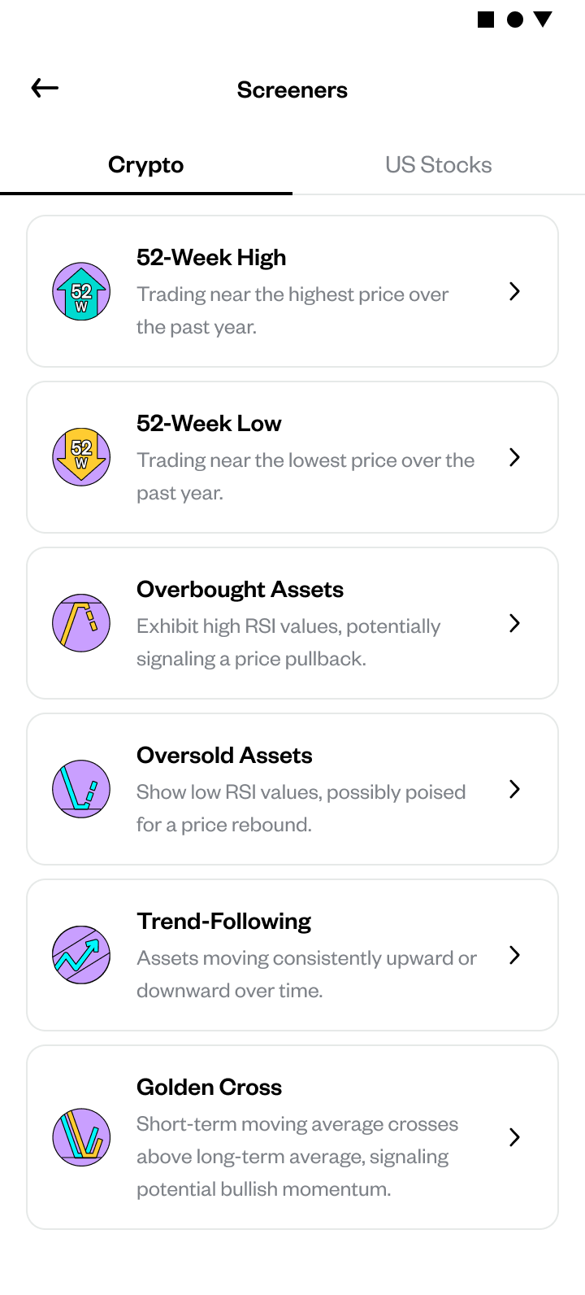Open Trend-Following using its chevron
The height and width of the screenshot is (1295, 585).
514,955
